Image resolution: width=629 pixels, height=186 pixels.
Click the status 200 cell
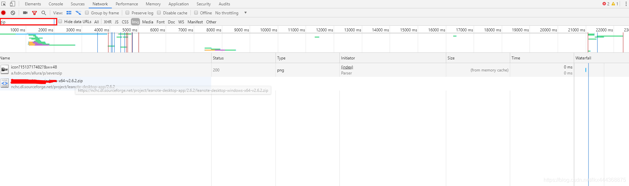coord(243,70)
